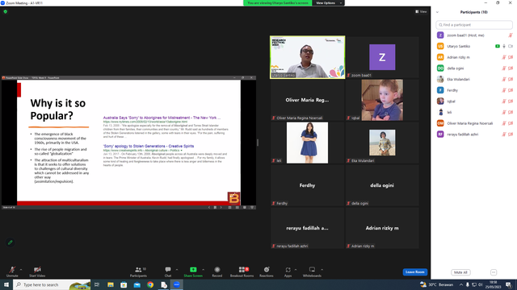
Task: Open Task View on the taskbar
Action: [x=97, y=284]
